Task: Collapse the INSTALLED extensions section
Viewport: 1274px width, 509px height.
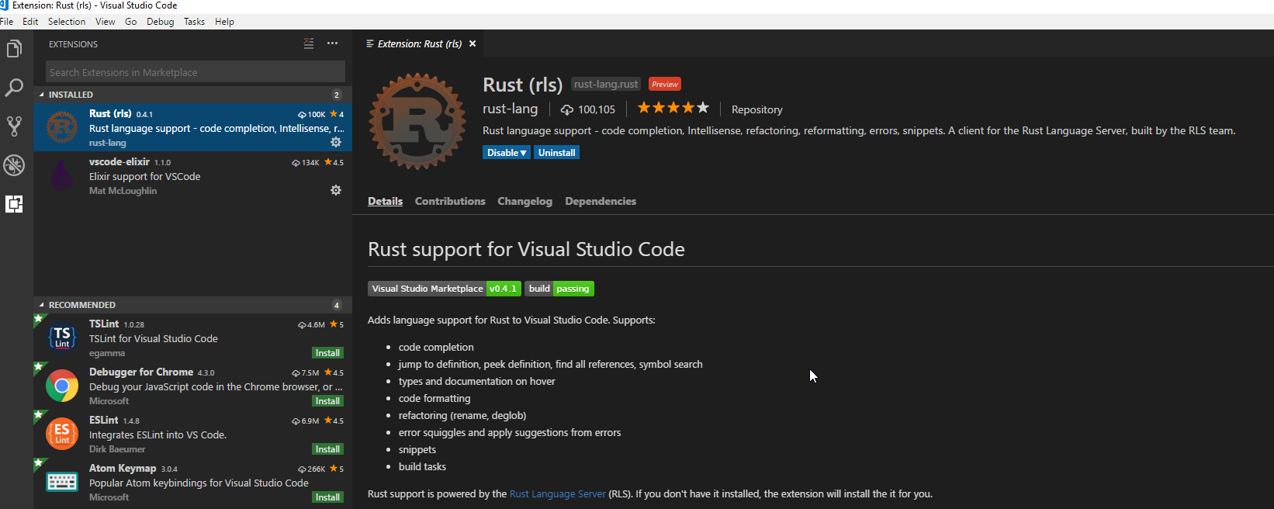Action: point(192,95)
